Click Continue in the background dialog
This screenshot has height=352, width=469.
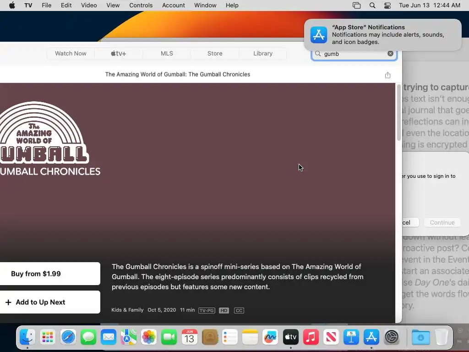click(442, 222)
